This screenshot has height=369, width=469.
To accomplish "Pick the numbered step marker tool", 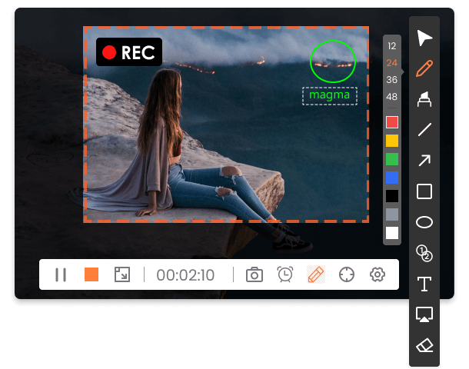I will coord(424,252).
